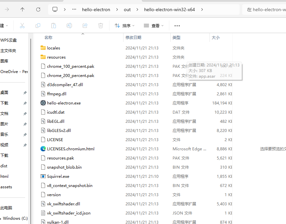The image size is (286, 224).
Task: Open assets folder in the sidebar
Action: (6, 187)
